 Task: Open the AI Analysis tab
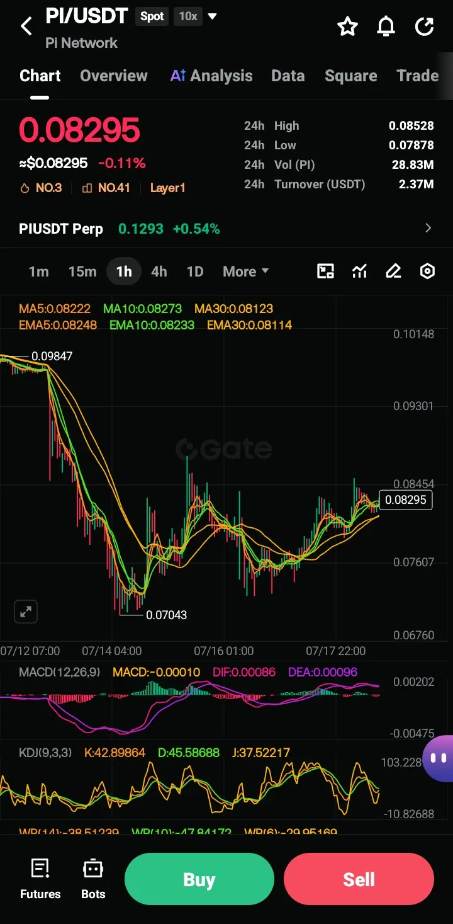pos(211,76)
